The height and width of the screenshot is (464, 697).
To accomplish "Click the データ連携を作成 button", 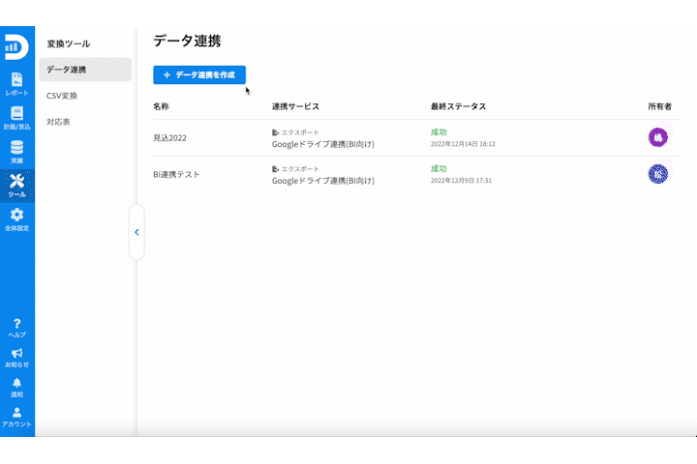I will (199, 75).
